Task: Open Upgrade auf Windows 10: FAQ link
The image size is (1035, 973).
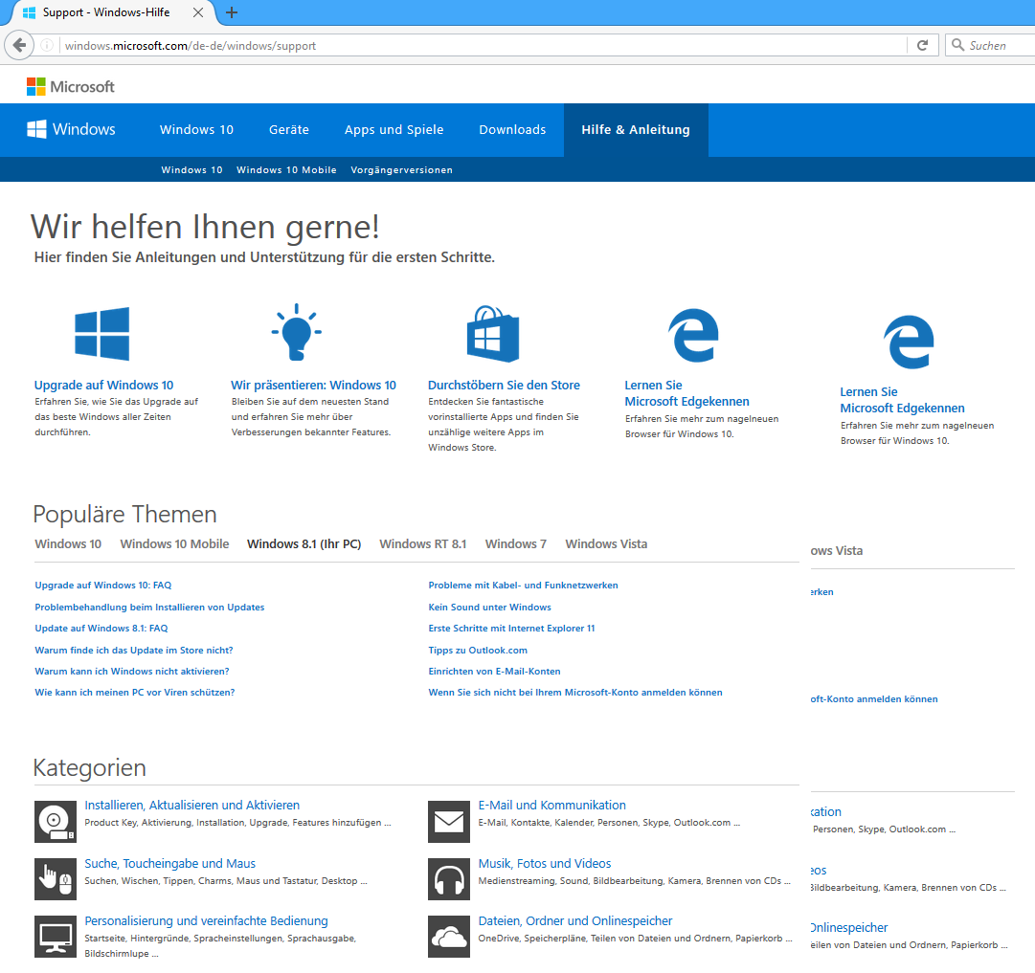Action: tap(103, 586)
